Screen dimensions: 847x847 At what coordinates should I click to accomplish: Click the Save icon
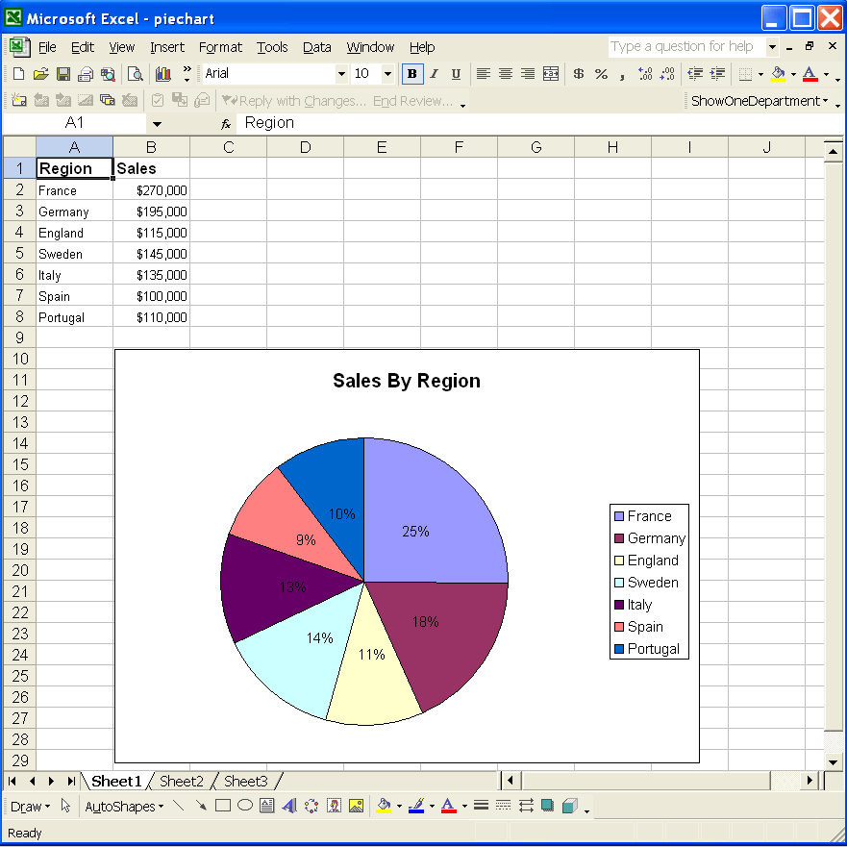pos(62,73)
